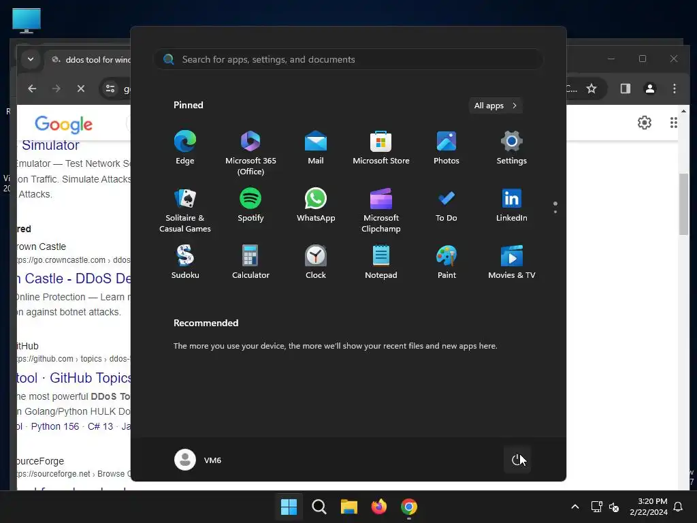Open the clock and date flyout

[649, 507]
